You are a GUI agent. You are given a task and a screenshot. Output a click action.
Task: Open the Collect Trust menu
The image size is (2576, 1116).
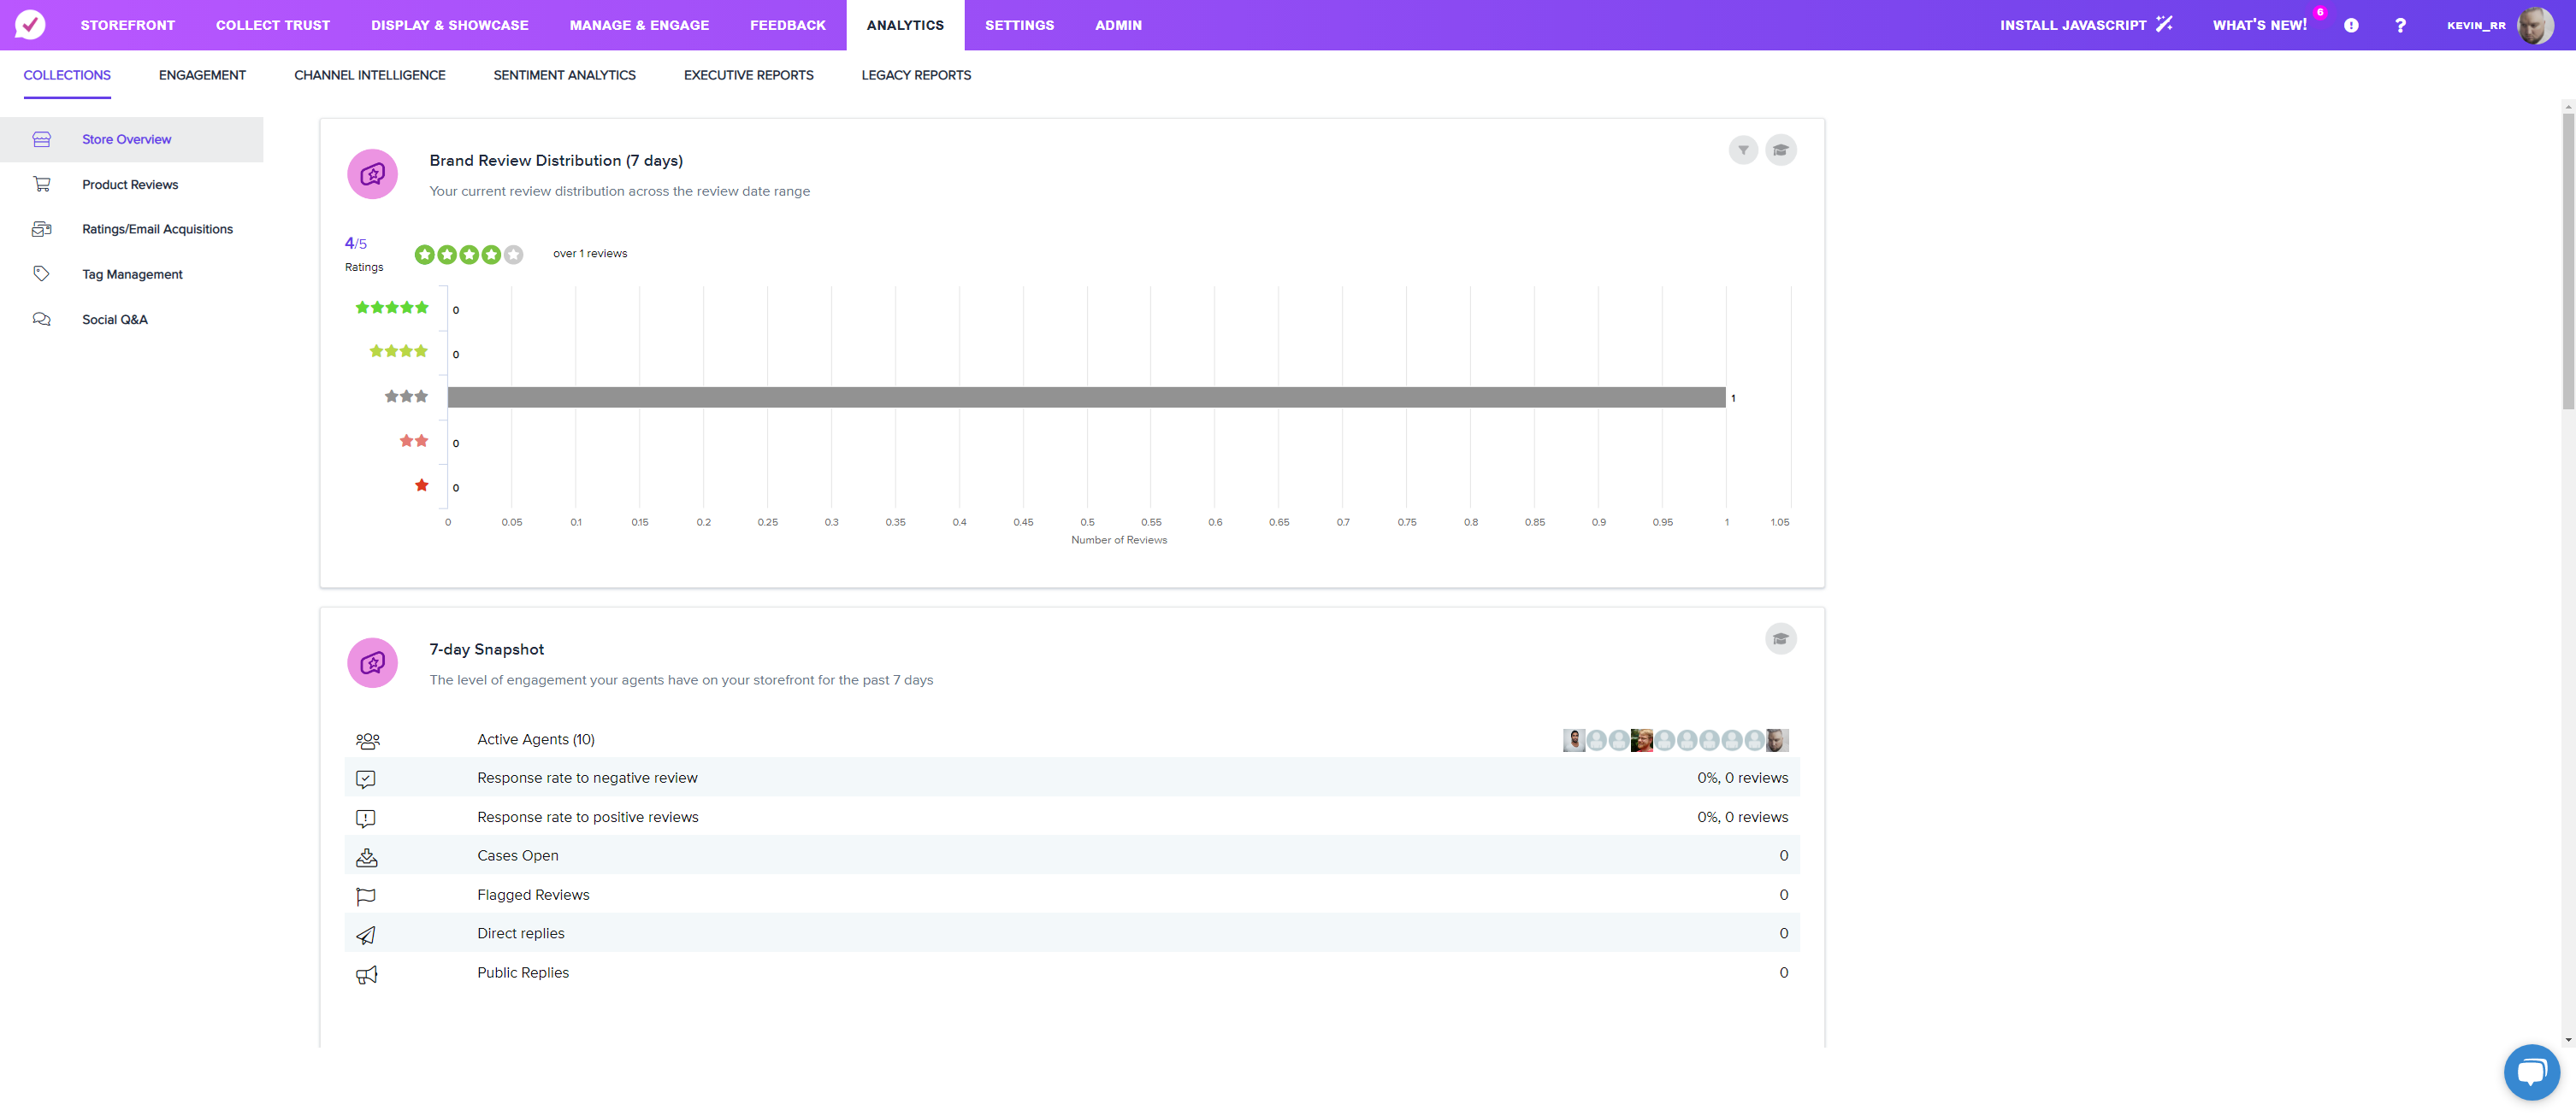click(x=273, y=25)
